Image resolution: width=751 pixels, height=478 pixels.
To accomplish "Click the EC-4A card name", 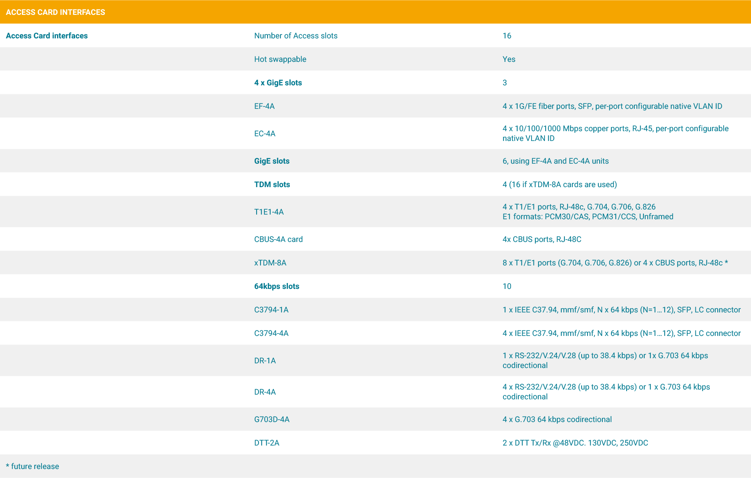I will pos(264,133).
